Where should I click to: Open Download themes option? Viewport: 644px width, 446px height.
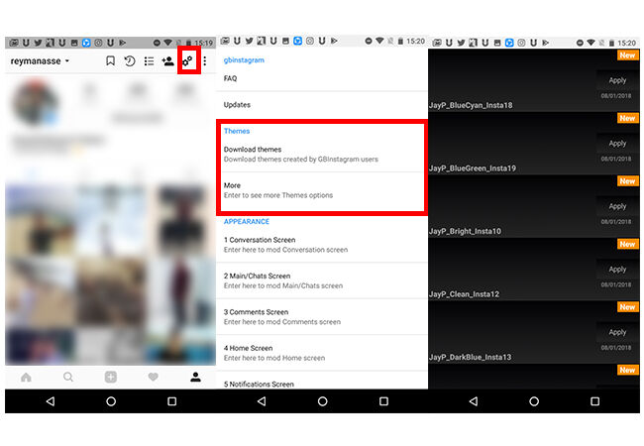[322, 154]
